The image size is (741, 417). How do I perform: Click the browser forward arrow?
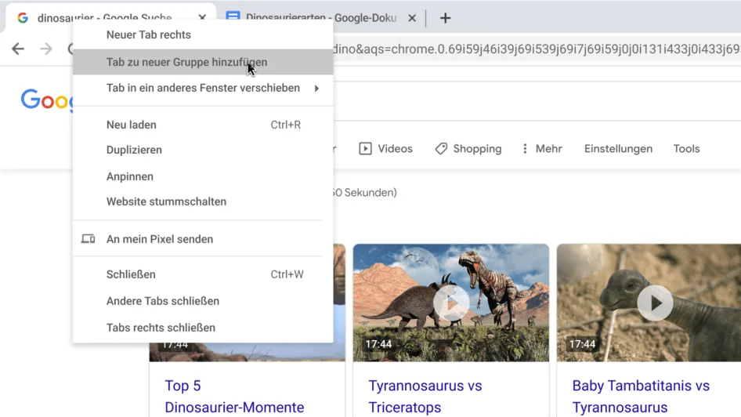click(46, 49)
